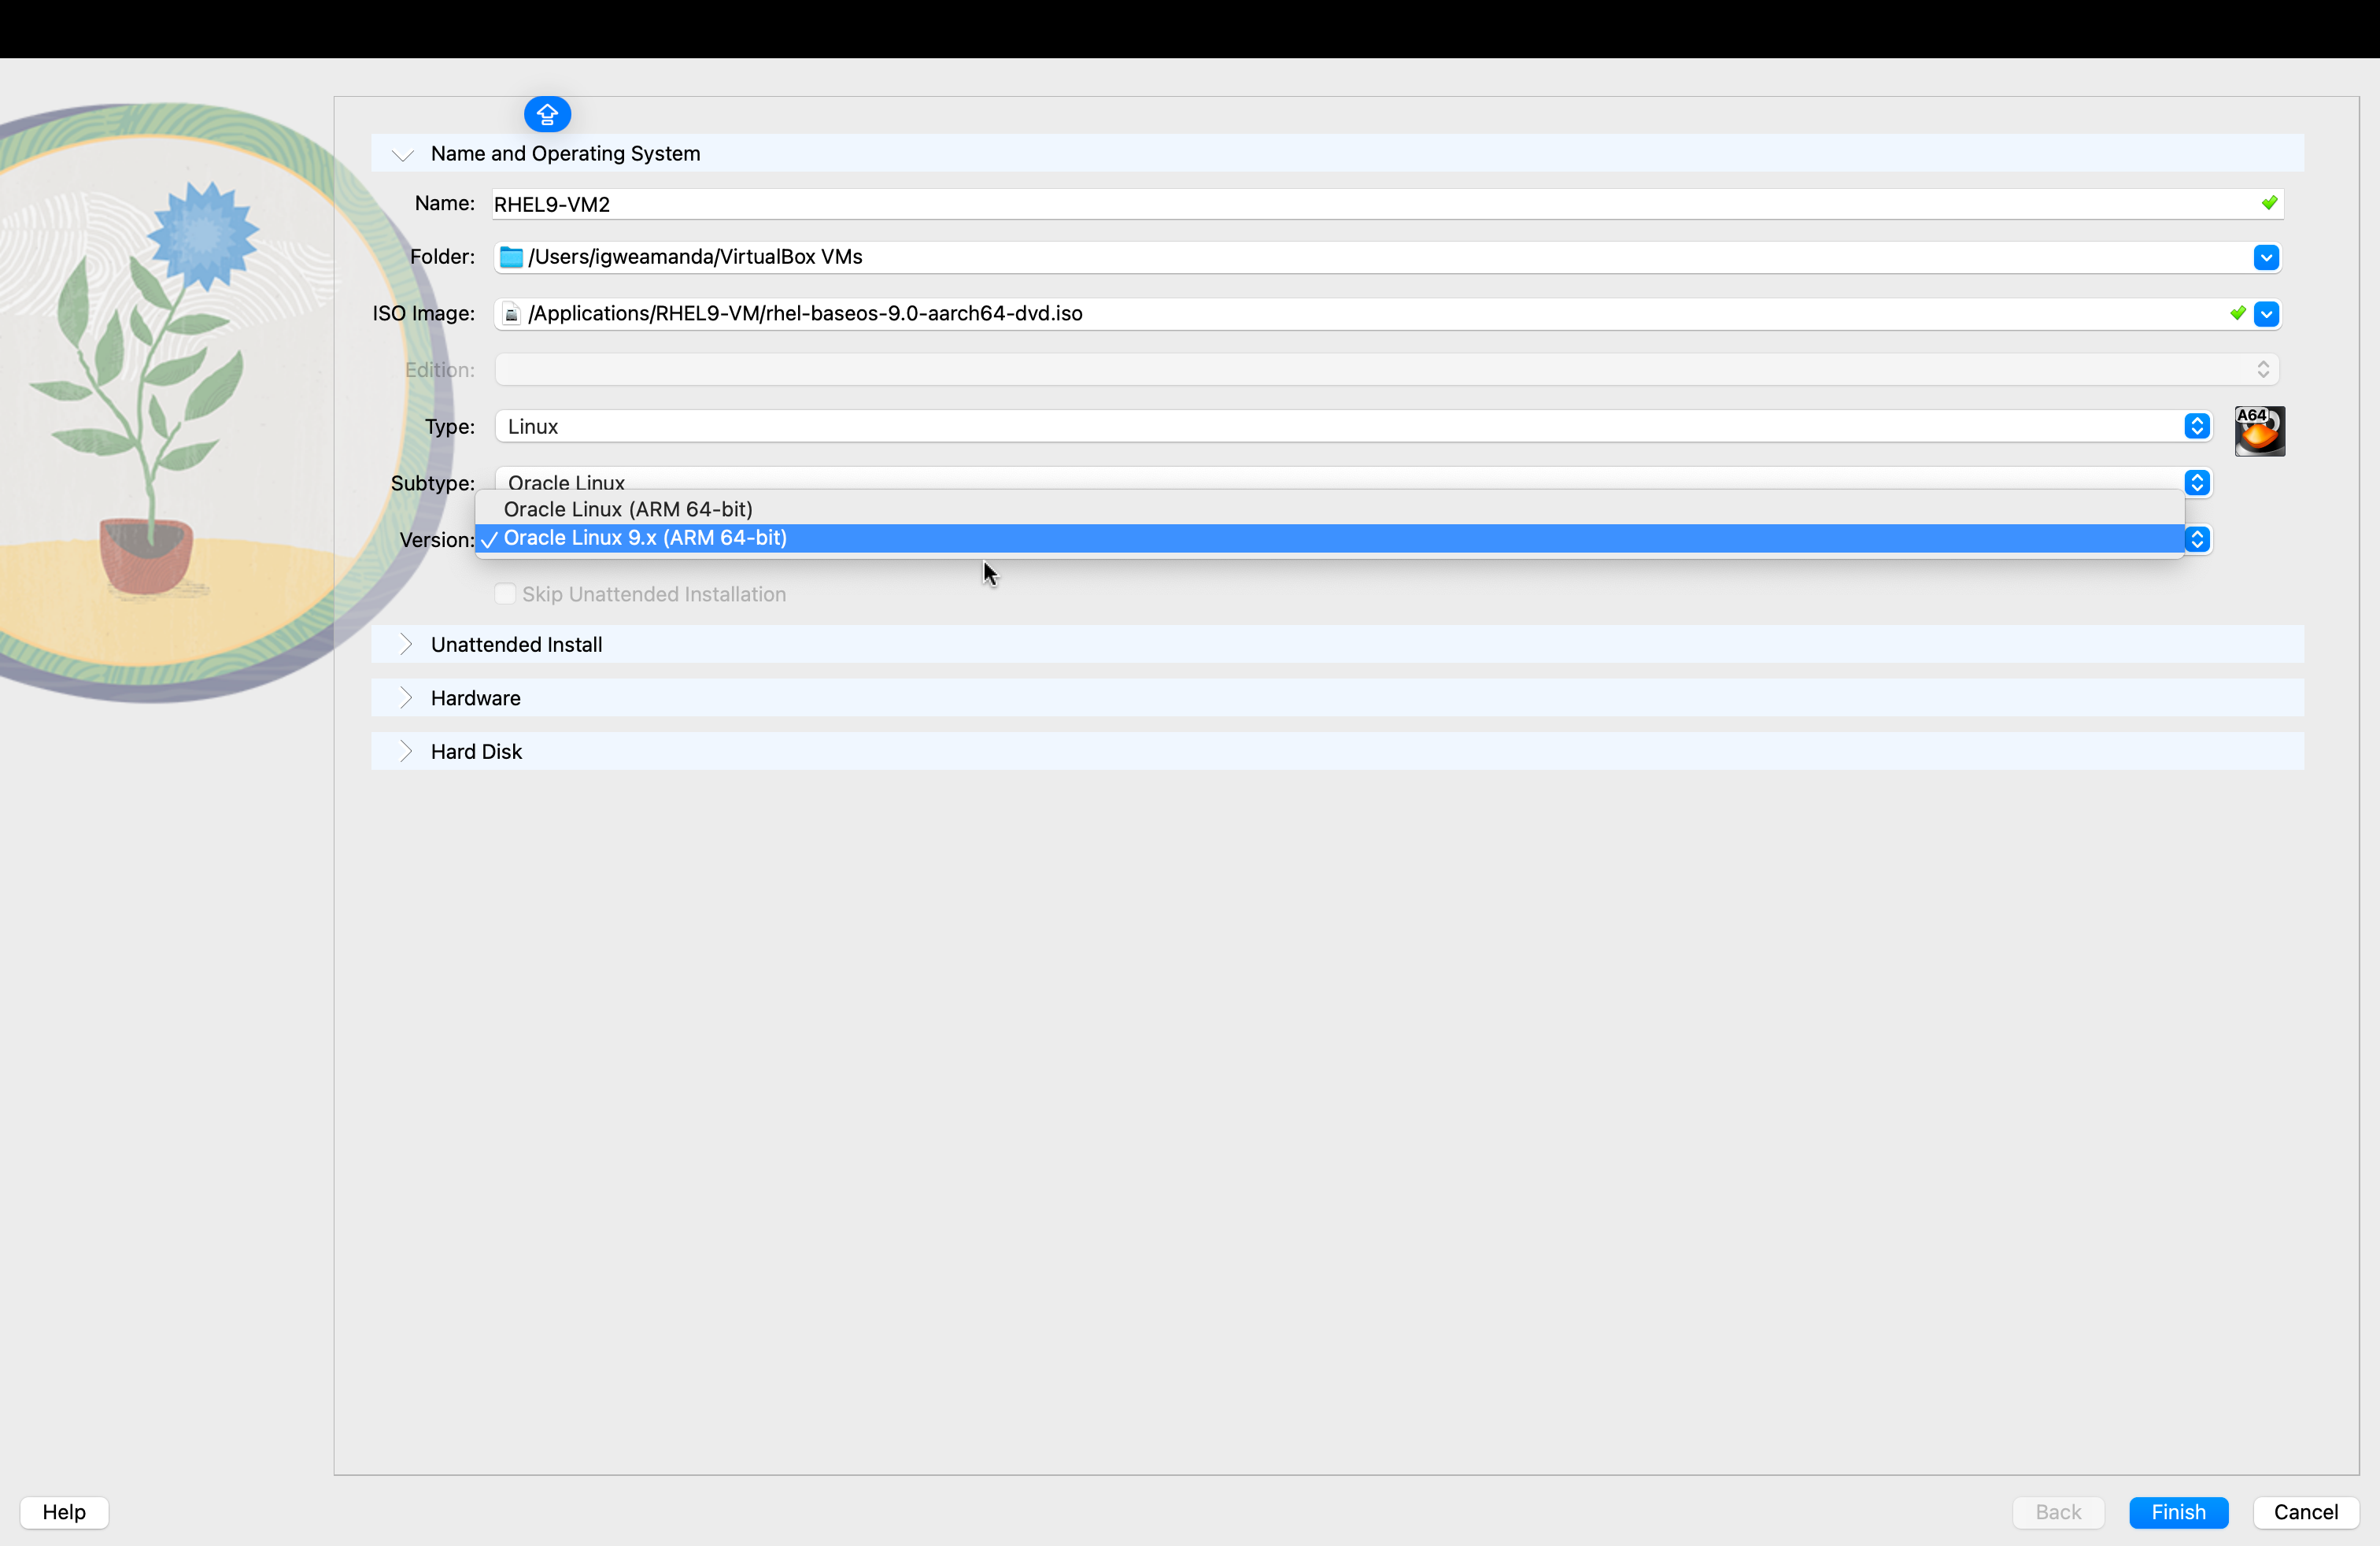This screenshot has width=2380, height=1546.
Task: Click the folder icon in the Folder field
Action: [x=511, y=258]
